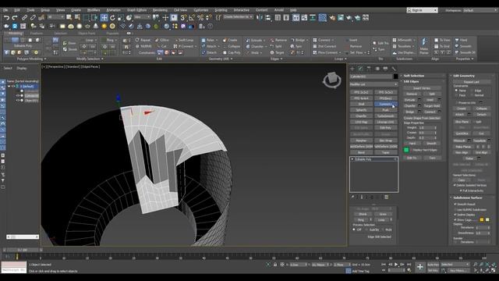Viewport: 499px width, 281px height.
Task: Click the Pin Stack icon below modifier stack
Action: click(352, 197)
